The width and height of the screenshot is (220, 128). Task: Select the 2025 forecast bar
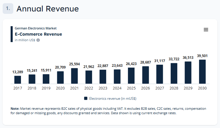pos(131,76)
